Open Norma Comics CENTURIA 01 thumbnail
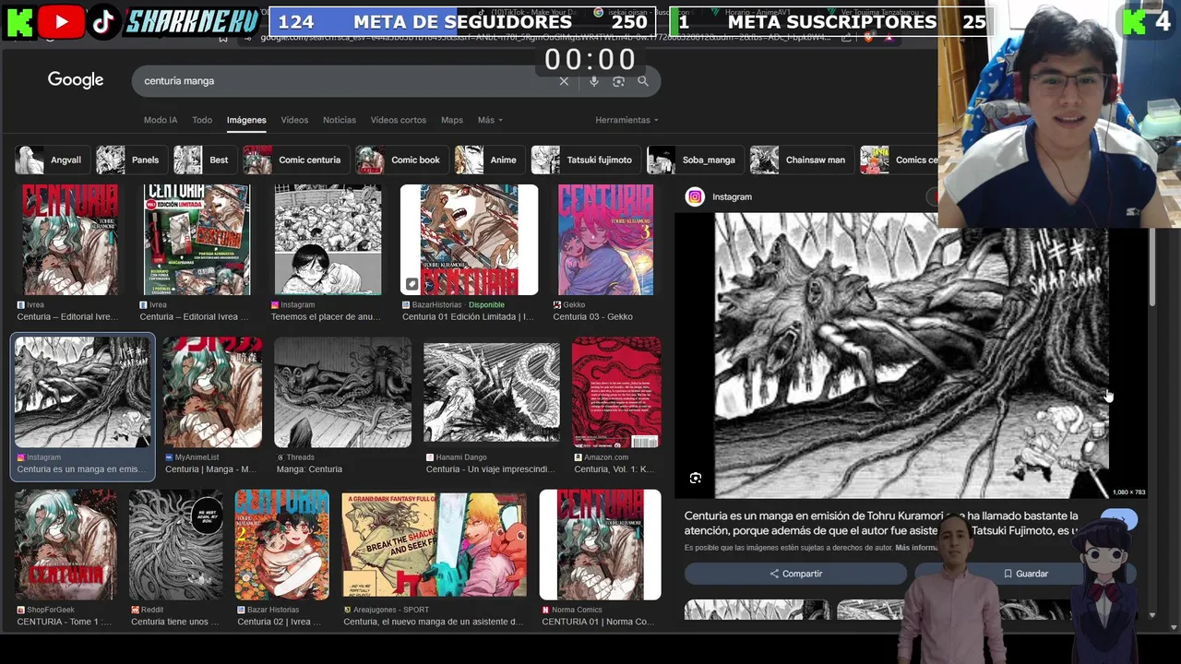This screenshot has height=664, width=1181. 600,545
